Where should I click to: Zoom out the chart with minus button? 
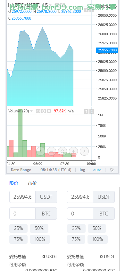52,151
